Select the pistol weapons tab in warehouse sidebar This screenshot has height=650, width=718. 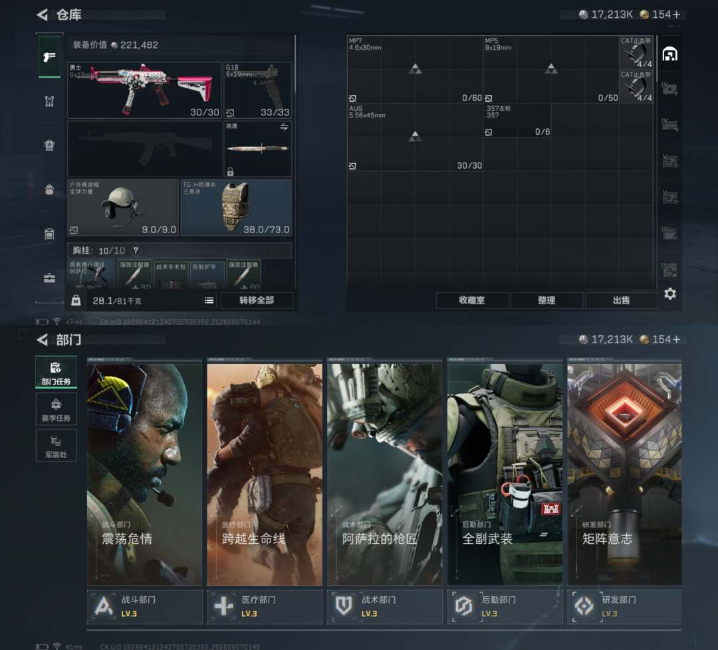tap(49, 56)
